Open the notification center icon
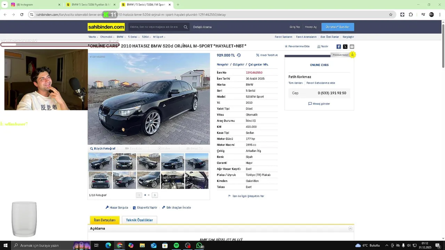This screenshot has width=445, height=250. (x=438, y=245)
